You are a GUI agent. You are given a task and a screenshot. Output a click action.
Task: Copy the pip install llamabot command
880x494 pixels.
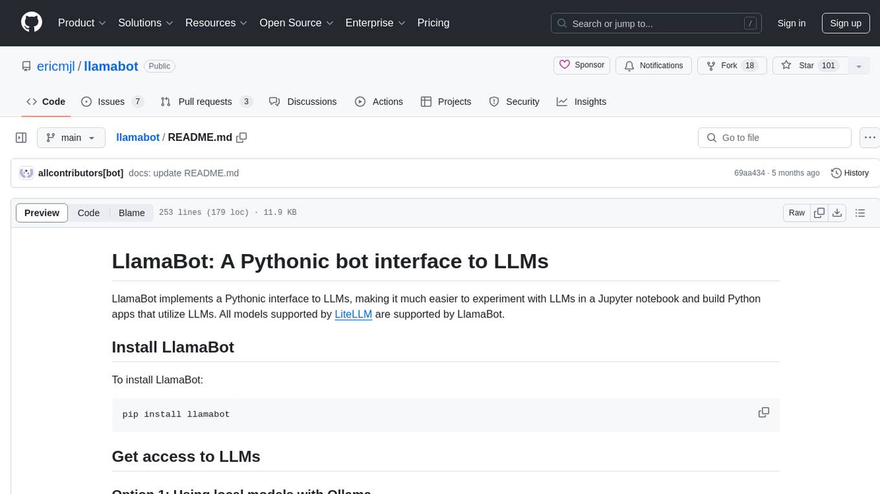(764, 413)
